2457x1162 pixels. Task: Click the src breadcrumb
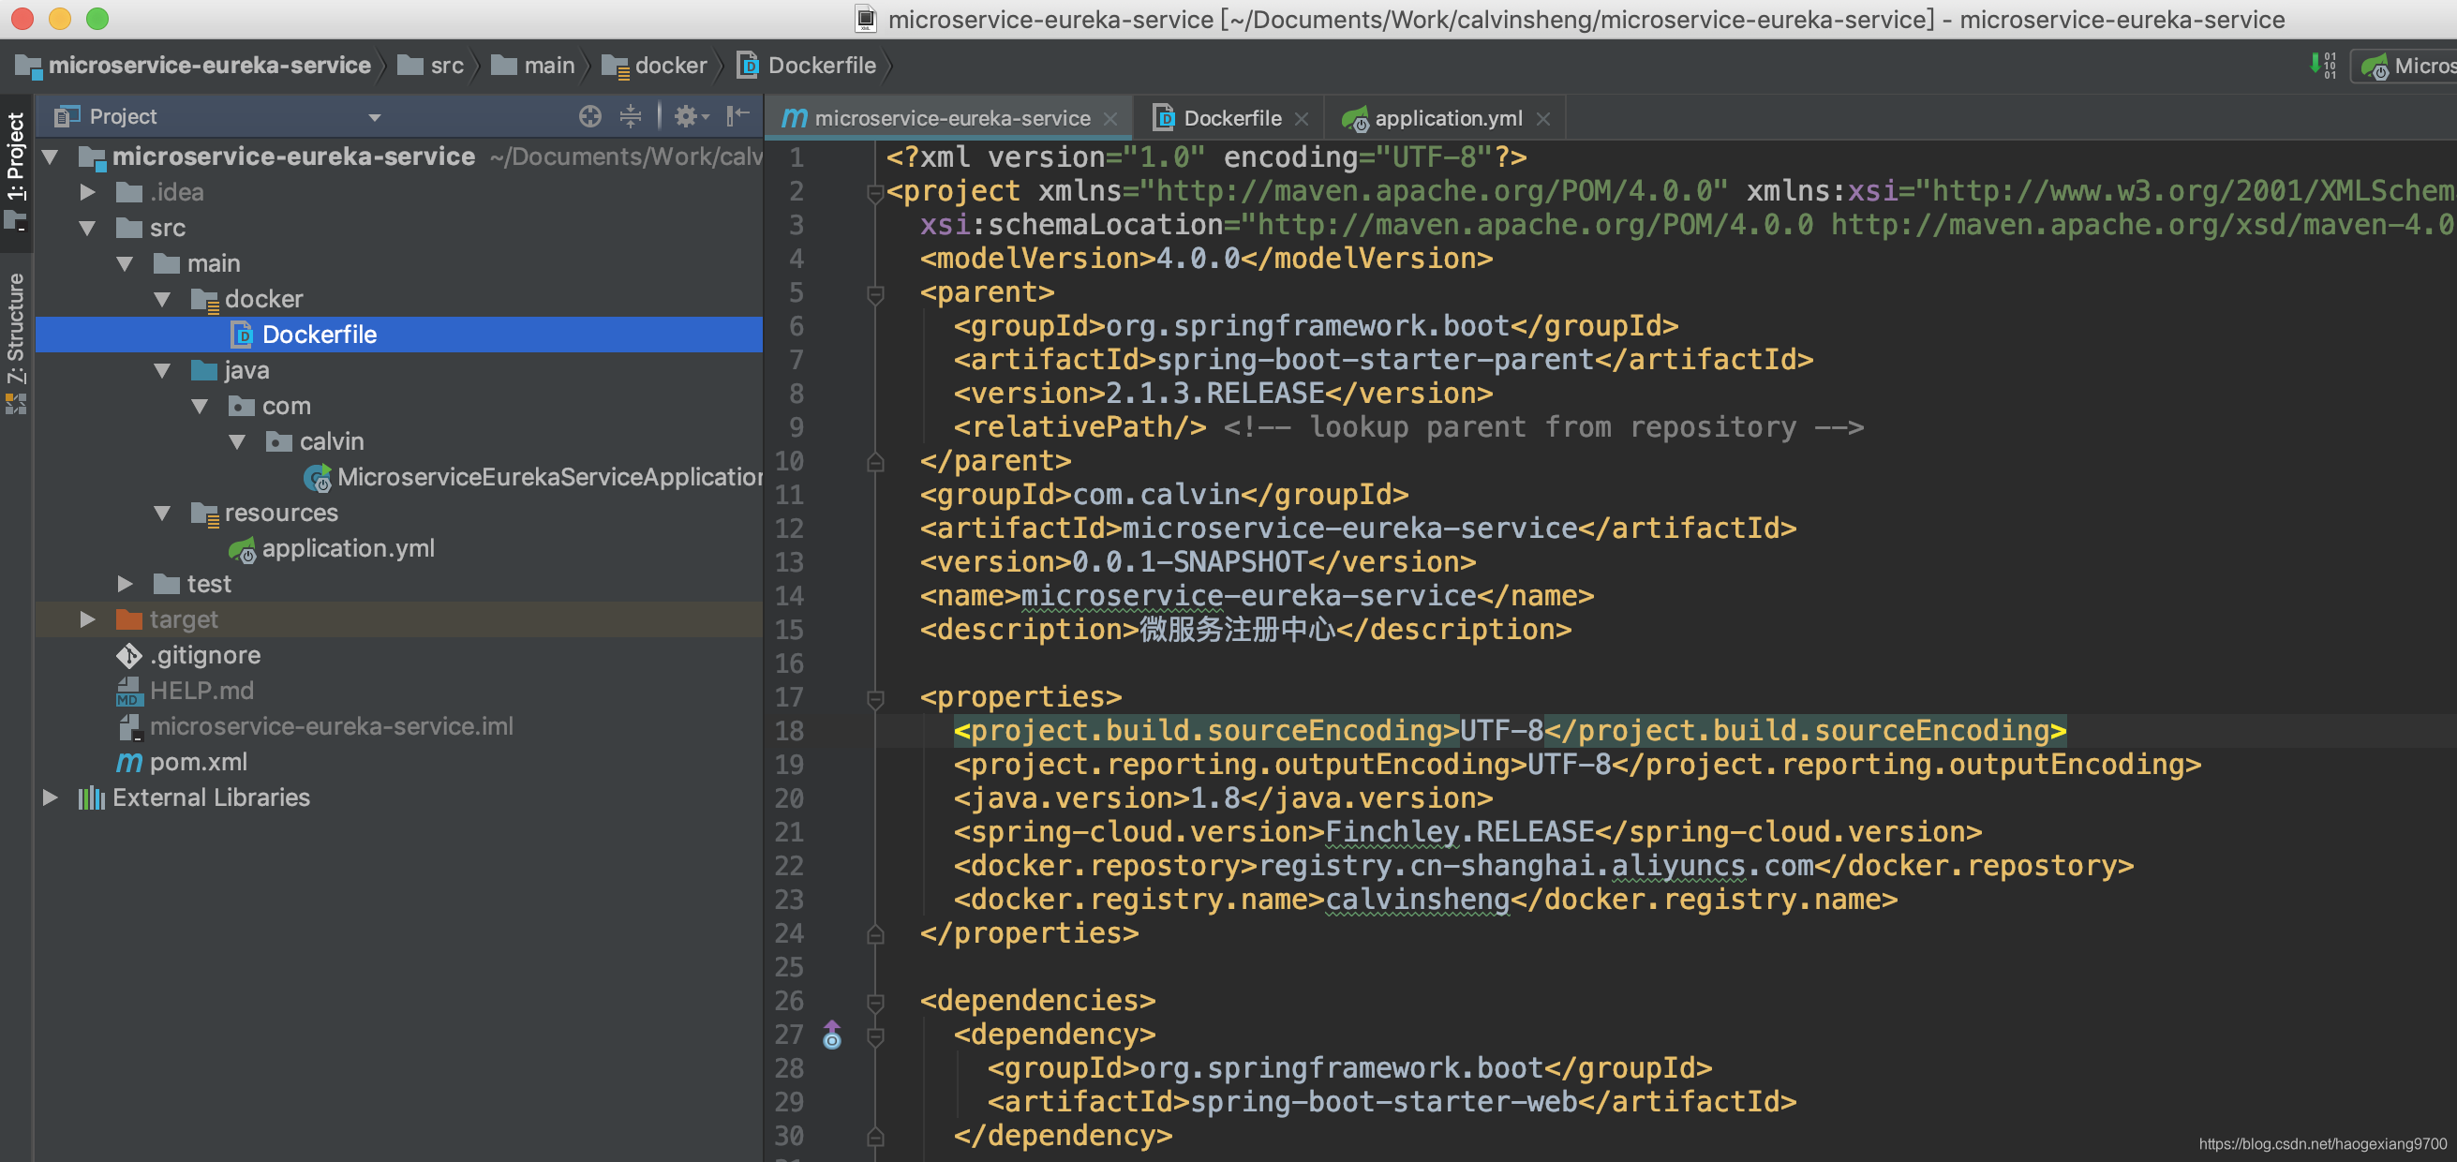click(x=431, y=65)
